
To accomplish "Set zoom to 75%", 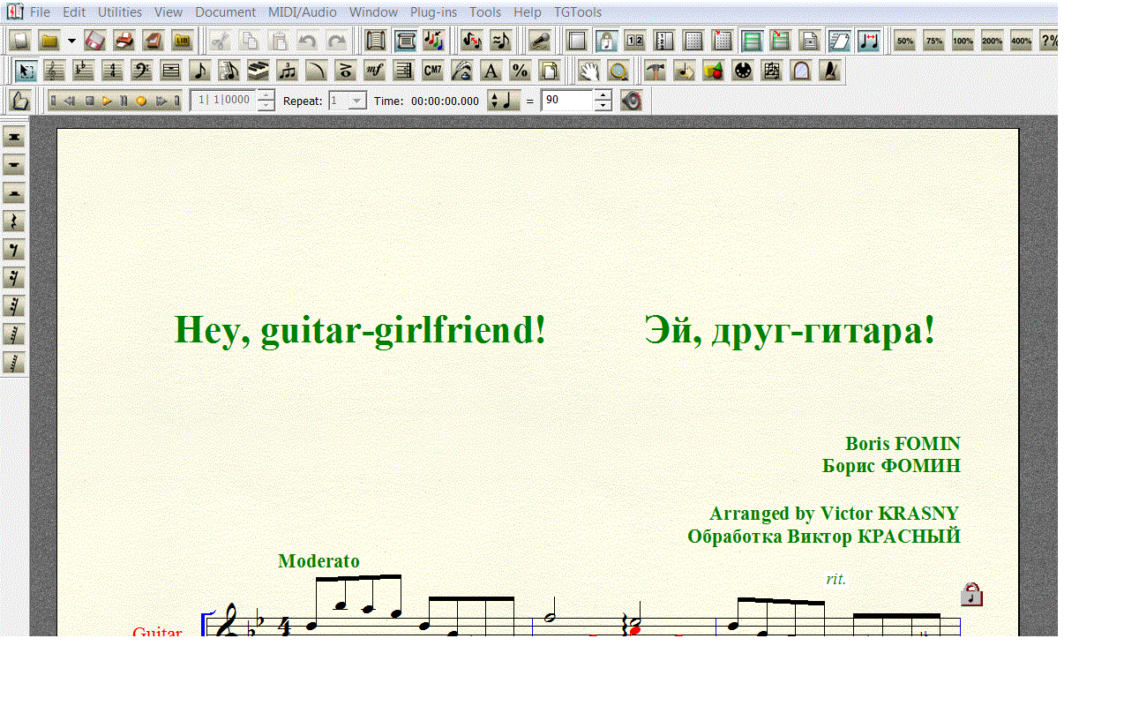I will pos(934,41).
